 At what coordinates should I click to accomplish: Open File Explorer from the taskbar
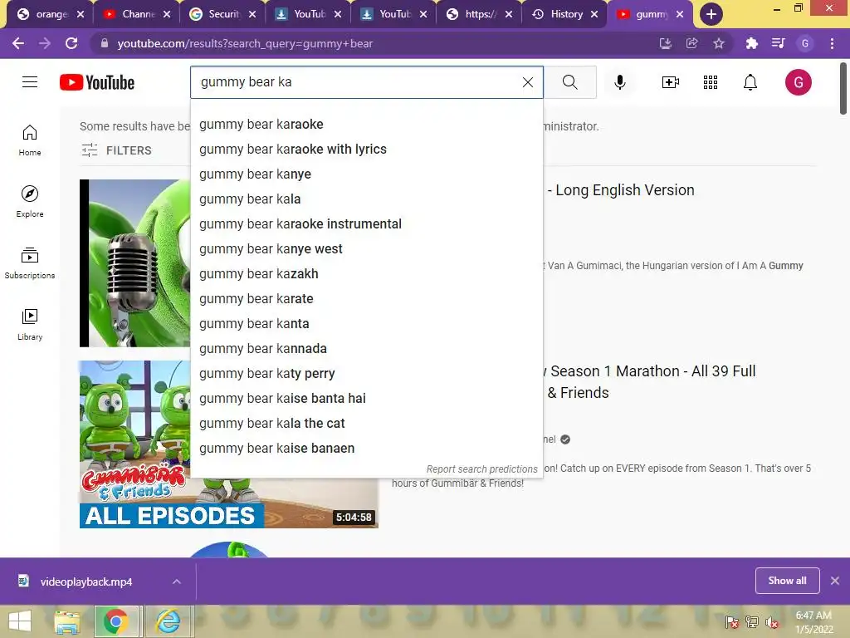(x=67, y=621)
